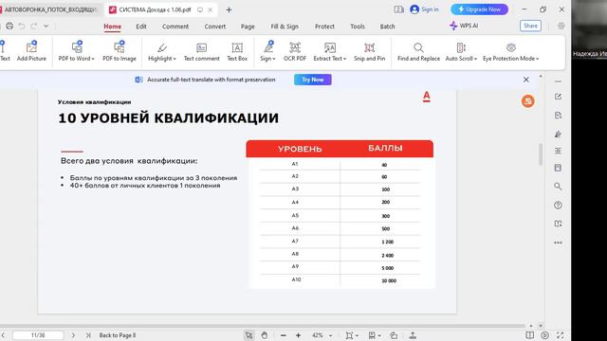The height and width of the screenshot is (341, 607).
Task: Expand the Sign dropdown arrow
Action: pyautogui.click(x=274, y=59)
